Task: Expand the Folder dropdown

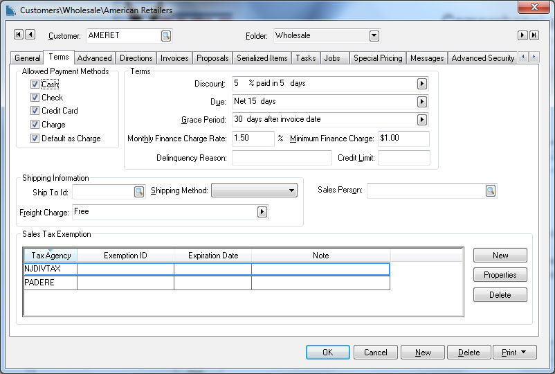Action: tap(374, 35)
